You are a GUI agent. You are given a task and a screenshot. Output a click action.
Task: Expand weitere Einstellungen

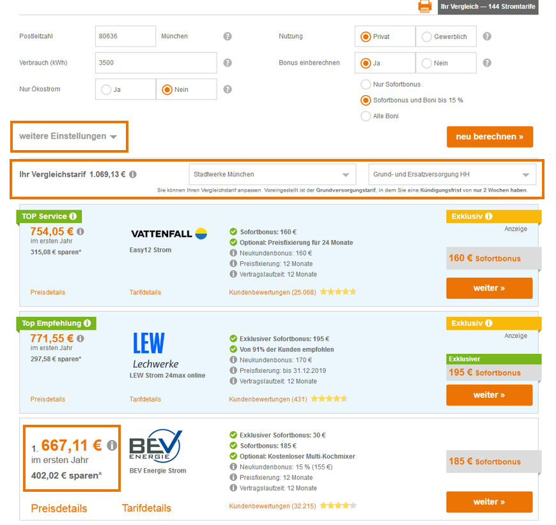tap(68, 137)
